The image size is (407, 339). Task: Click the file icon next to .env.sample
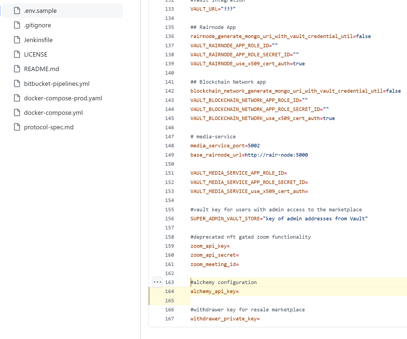tap(17, 11)
